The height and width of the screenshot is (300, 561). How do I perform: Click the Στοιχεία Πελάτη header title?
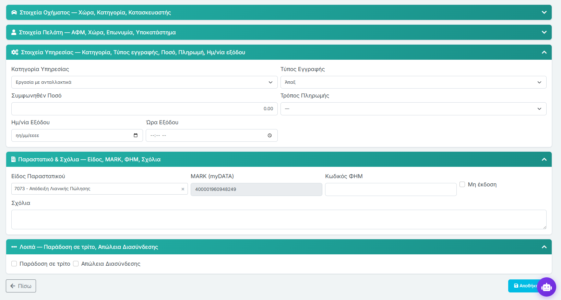(97, 32)
